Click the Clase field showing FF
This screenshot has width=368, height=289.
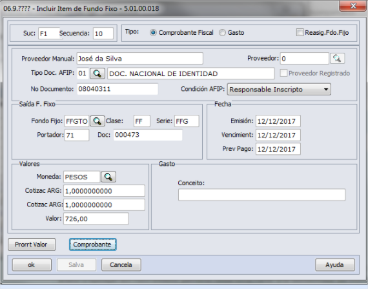click(x=142, y=121)
